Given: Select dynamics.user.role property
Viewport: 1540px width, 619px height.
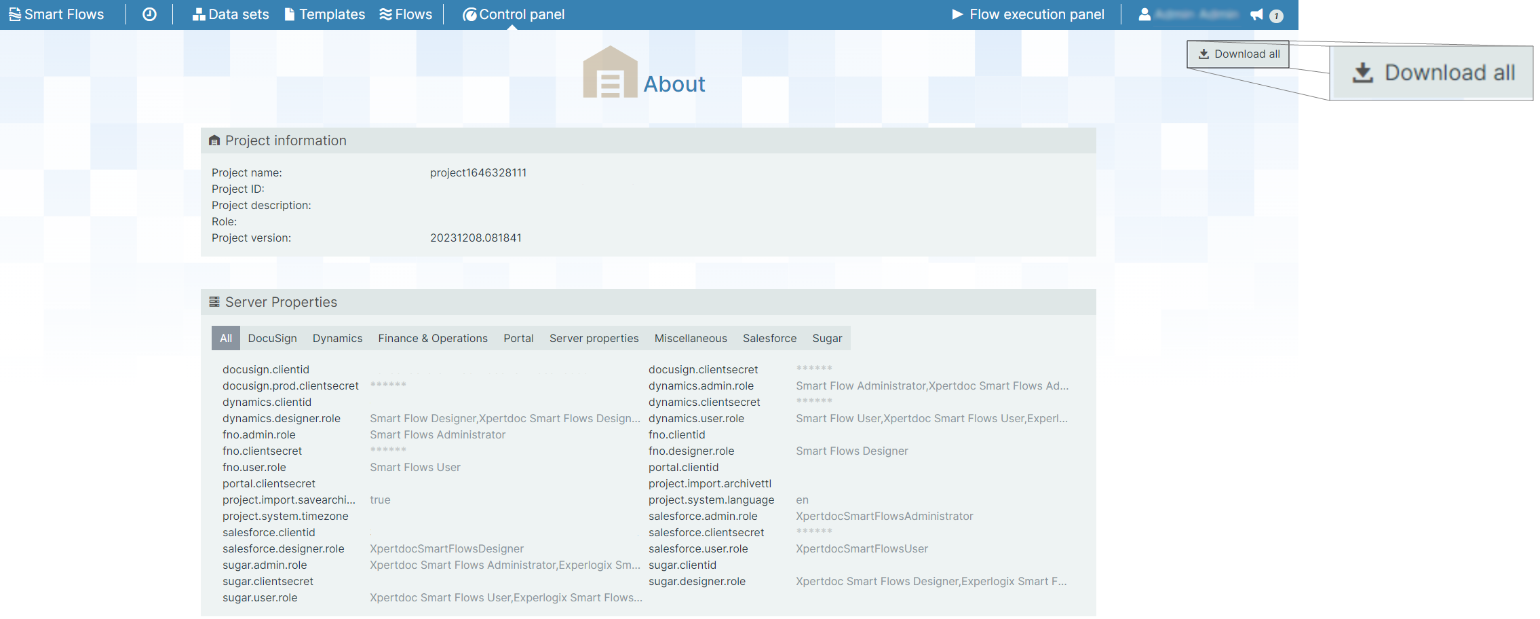Looking at the screenshot, I should [x=697, y=418].
